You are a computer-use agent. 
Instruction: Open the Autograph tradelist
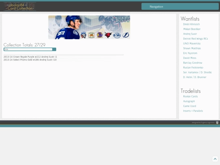point(189,101)
